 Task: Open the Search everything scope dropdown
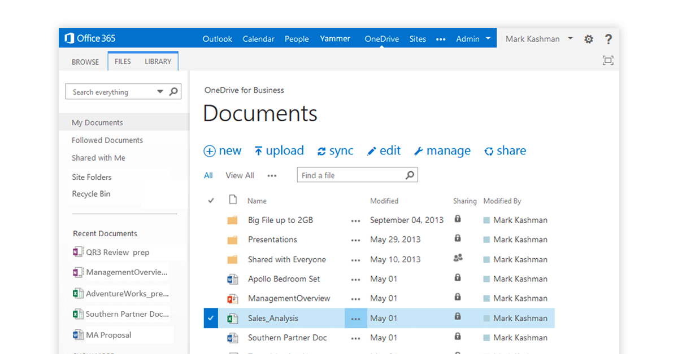pyautogui.click(x=160, y=92)
